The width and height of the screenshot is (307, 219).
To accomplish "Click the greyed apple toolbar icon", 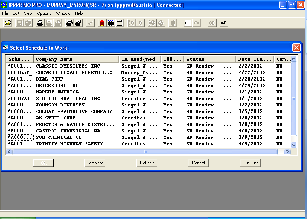I will click(x=173, y=23).
